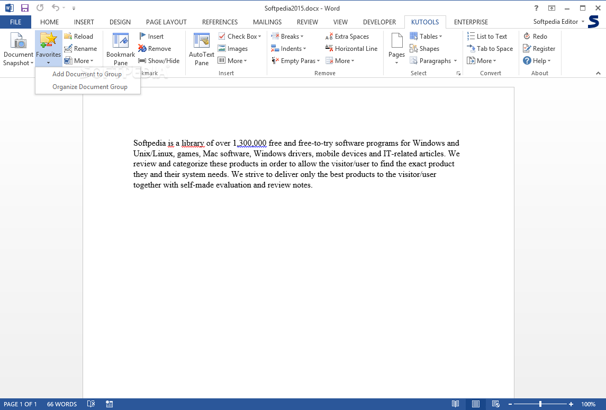Screen dimensions: 606x410
Task: Switch to the DESIGN tab
Action: pyautogui.click(x=120, y=22)
